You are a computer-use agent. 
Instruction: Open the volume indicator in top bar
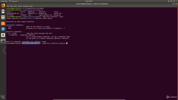[171, 1]
